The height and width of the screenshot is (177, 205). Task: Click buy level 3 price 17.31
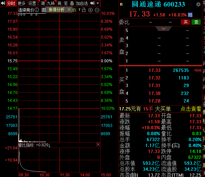pos(155,85)
